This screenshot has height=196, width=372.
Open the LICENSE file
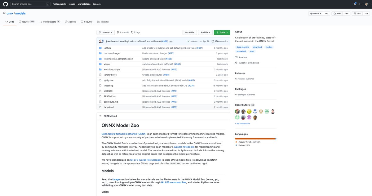point(108,91)
